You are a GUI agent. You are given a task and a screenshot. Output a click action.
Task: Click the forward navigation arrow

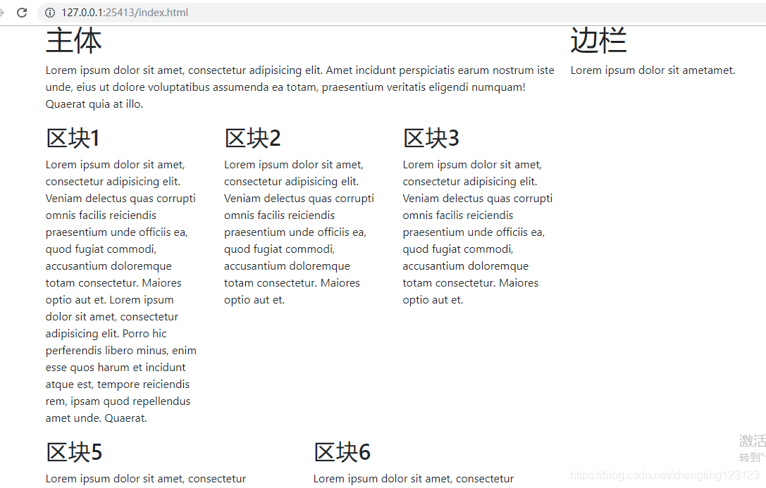[1, 13]
